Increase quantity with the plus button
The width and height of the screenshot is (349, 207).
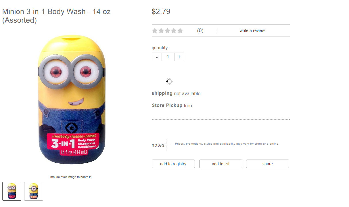click(179, 57)
